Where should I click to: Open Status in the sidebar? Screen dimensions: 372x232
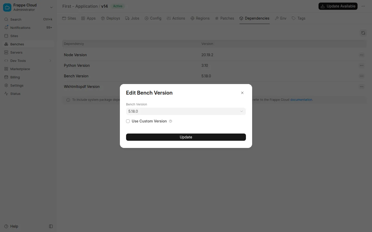[x=28, y=94]
